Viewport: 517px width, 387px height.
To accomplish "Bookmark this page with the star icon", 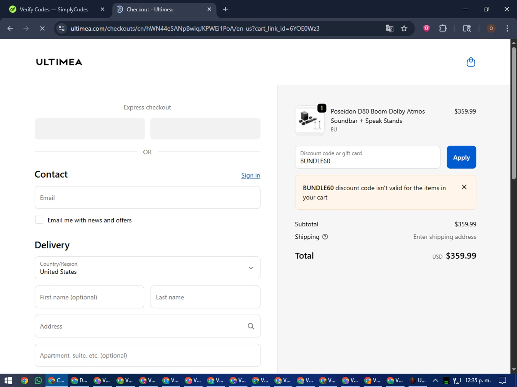I will [404, 29].
